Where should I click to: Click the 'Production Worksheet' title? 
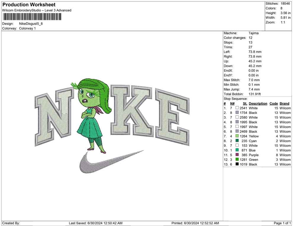[29, 5]
